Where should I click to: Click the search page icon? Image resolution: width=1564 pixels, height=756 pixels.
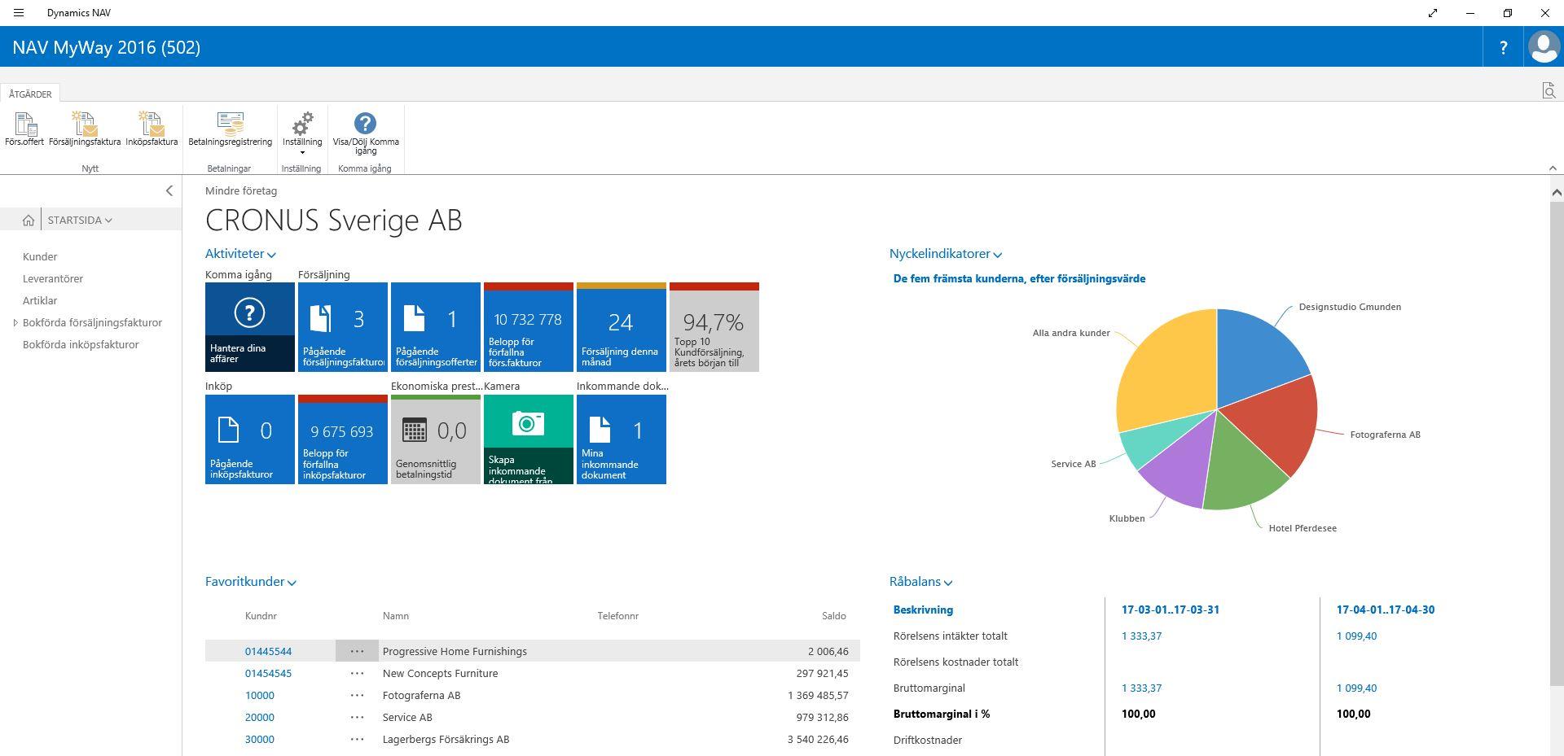click(1549, 90)
